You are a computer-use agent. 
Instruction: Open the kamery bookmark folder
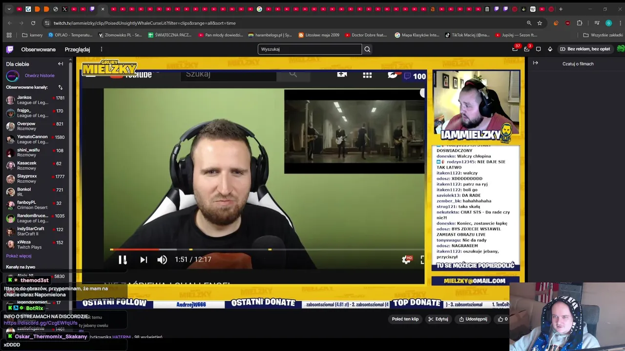[32, 35]
